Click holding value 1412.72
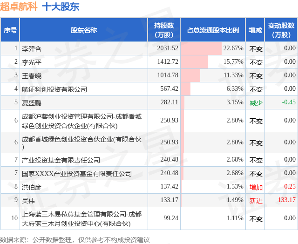 point(168,61)
